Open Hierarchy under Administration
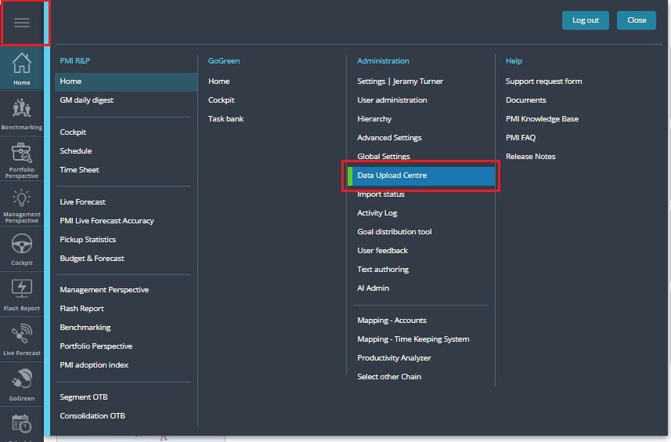Viewport: 671px width, 442px height. (374, 119)
